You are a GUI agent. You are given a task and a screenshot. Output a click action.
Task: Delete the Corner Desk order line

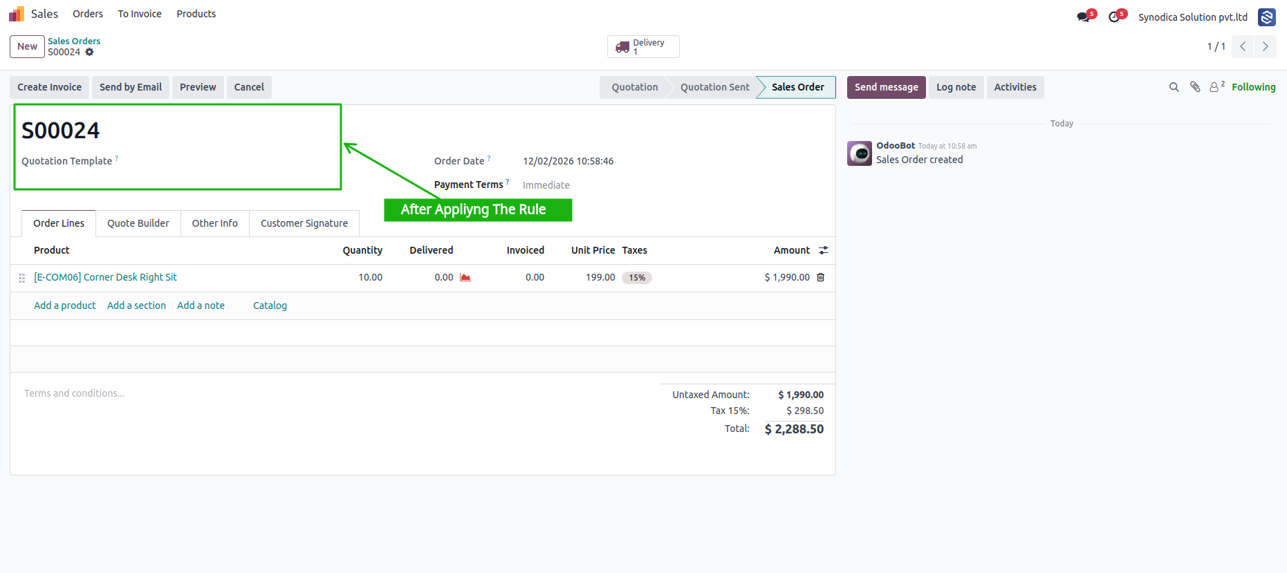coord(821,277)
